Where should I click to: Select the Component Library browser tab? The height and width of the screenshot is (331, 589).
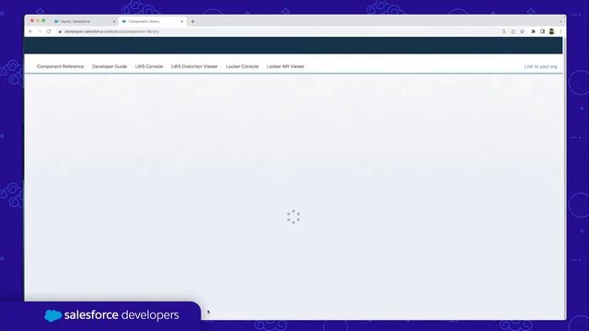[x=152, y=21]
